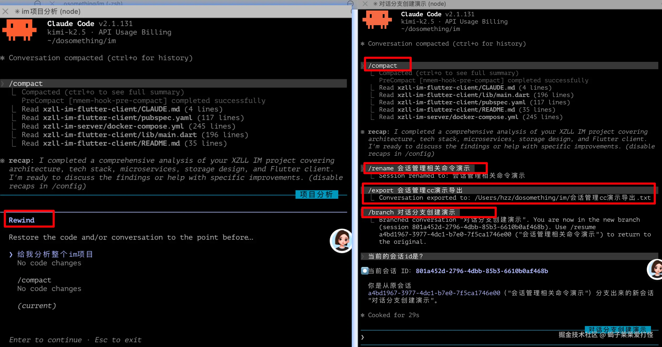The width and height of the screenshot is (662, 347).
Task: Click "Claude Code v2.1.131" header in the left pane
Action: pyautogui.click(x=90, y=24)
